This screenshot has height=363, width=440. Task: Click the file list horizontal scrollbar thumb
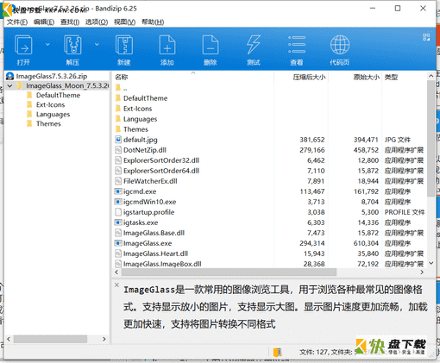click(229, 272)
